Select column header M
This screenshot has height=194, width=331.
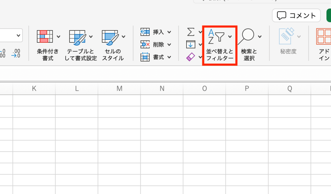point(119,88)
